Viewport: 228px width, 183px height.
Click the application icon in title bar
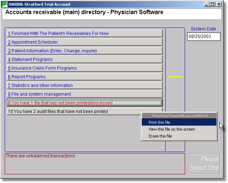5,4
